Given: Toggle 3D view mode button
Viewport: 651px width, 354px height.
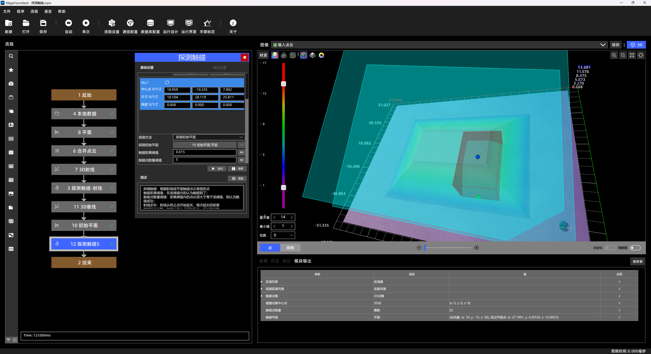Looking at the screenshot, I should click(636, 45).
